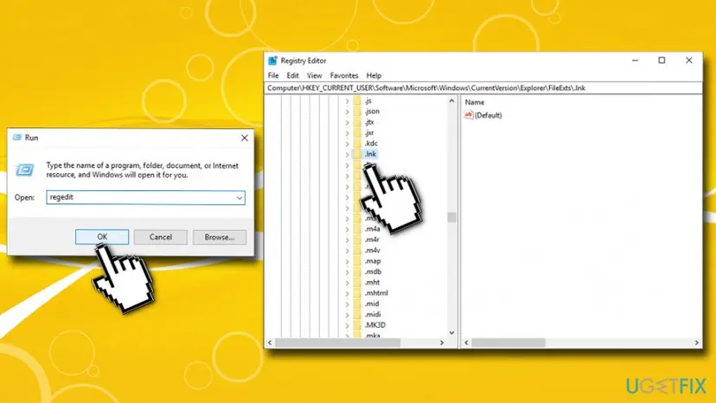This screenshot has width=716, height=403.
Task: Click Cancel in the Run dialog
Action: coord(160,237)
